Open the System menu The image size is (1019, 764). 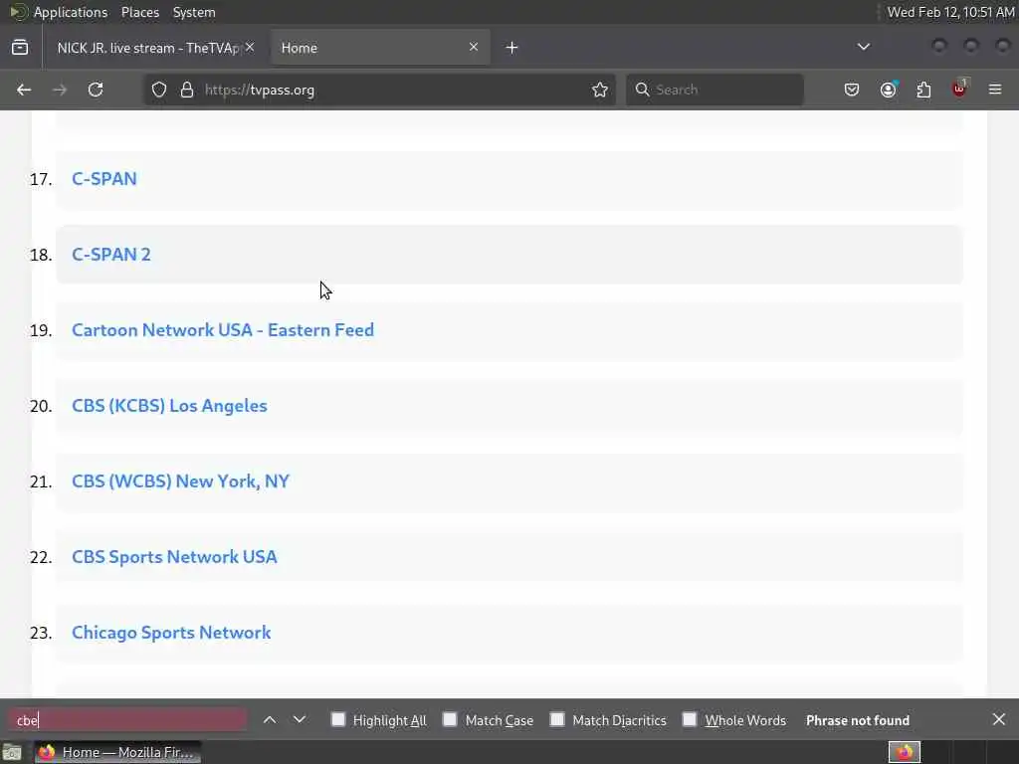(x=194, y=12)
